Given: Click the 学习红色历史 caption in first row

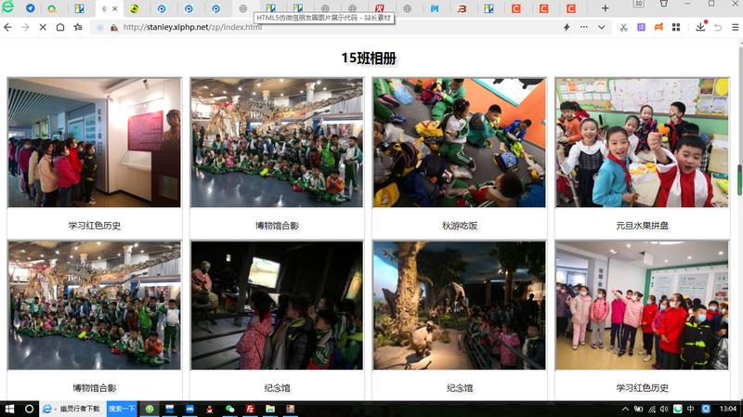Looking at the screenshot, I should (x=94, y=225).
